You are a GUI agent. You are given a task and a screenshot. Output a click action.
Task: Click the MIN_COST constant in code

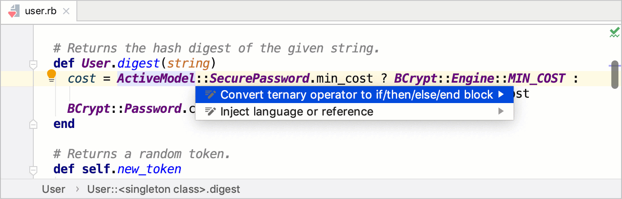[537, 79]
